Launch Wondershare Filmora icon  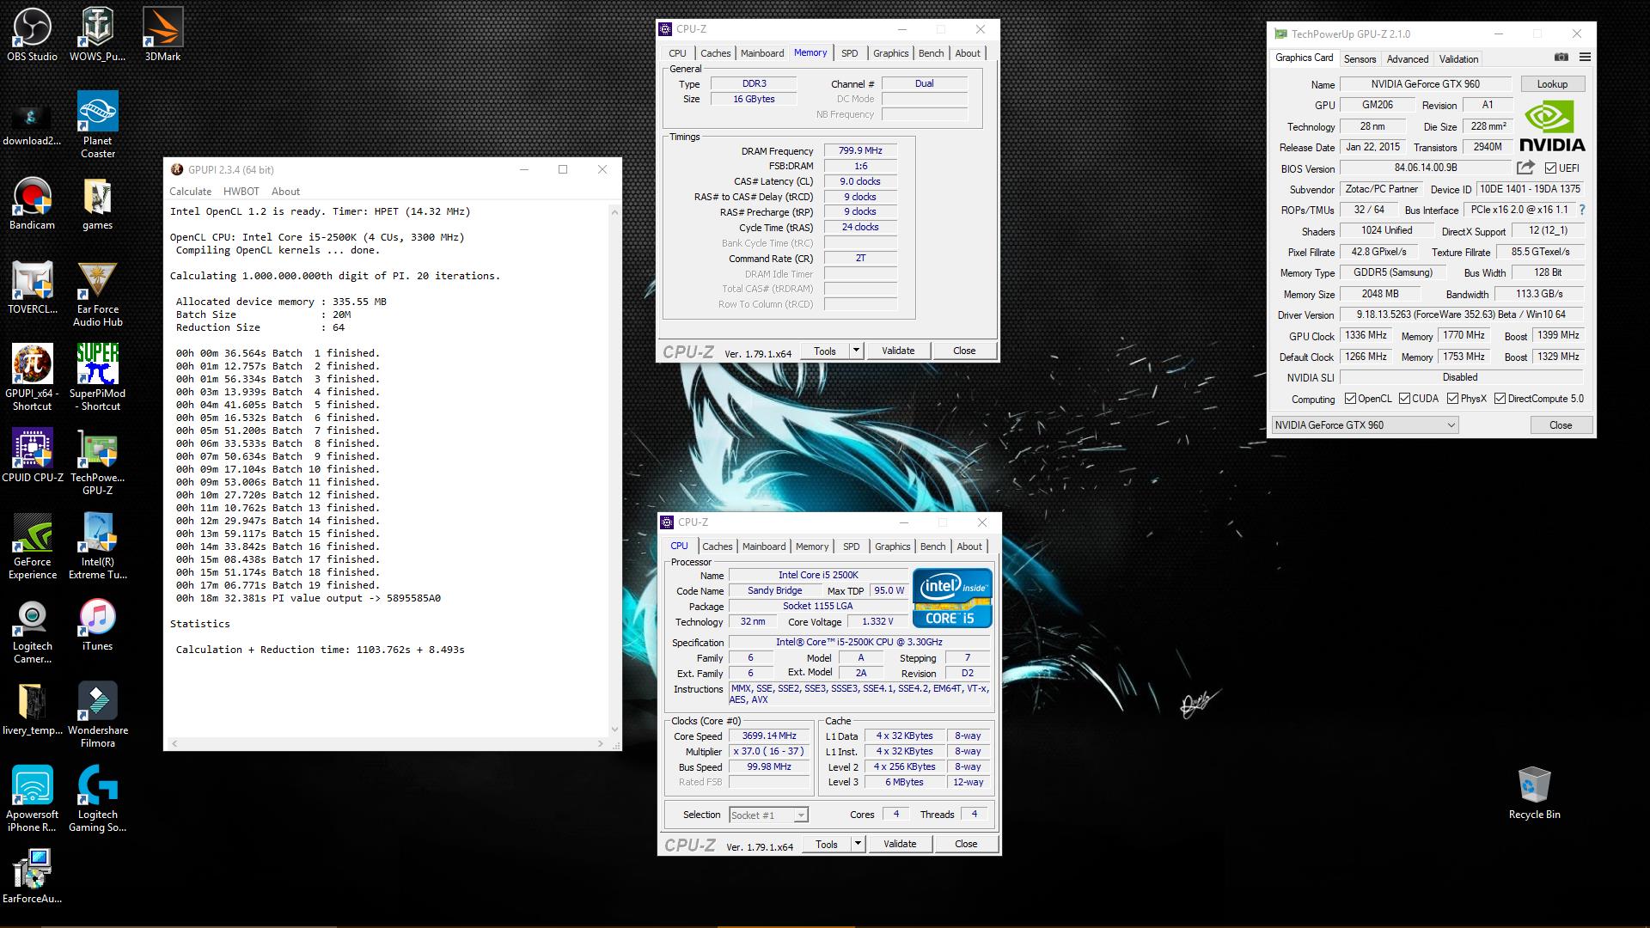click(97, 715)
